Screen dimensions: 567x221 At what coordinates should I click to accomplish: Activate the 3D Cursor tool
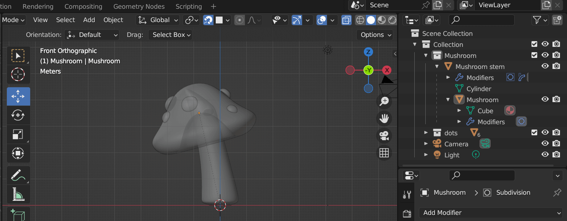18,75
